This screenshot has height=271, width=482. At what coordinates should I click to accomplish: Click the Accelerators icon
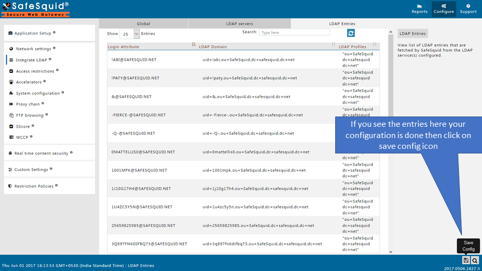click(x=11, y=82)
